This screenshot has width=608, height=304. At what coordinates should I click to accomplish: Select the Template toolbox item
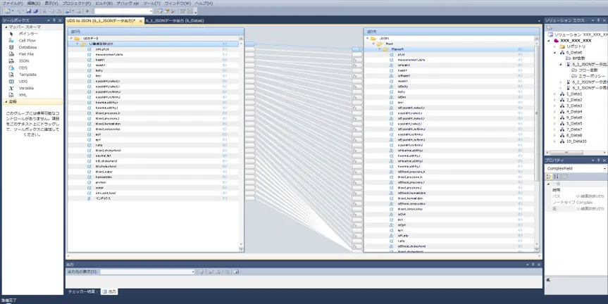(27, 74)
